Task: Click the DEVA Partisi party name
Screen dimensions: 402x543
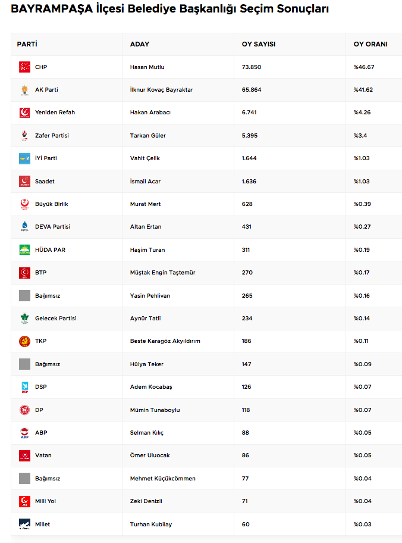Action: 52,227
